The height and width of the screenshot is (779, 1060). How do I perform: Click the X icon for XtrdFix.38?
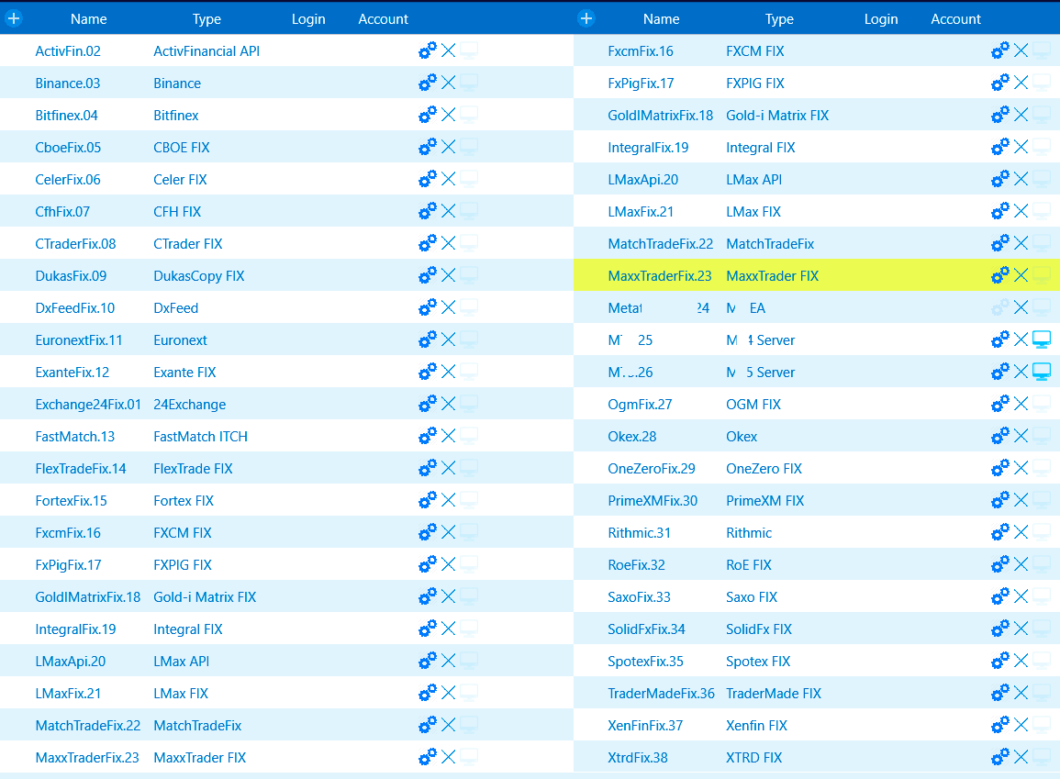pos(1021,757)
